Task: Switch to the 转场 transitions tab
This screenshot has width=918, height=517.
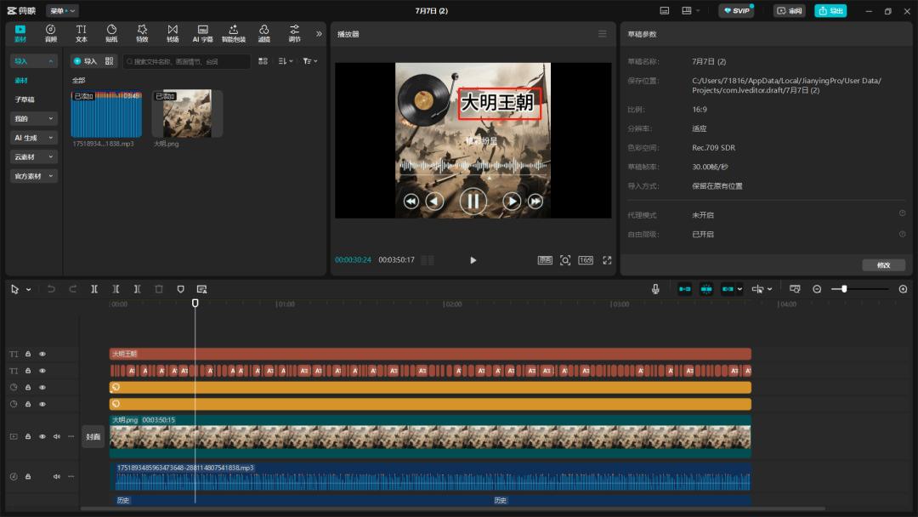Action: [x=173, y=33]
